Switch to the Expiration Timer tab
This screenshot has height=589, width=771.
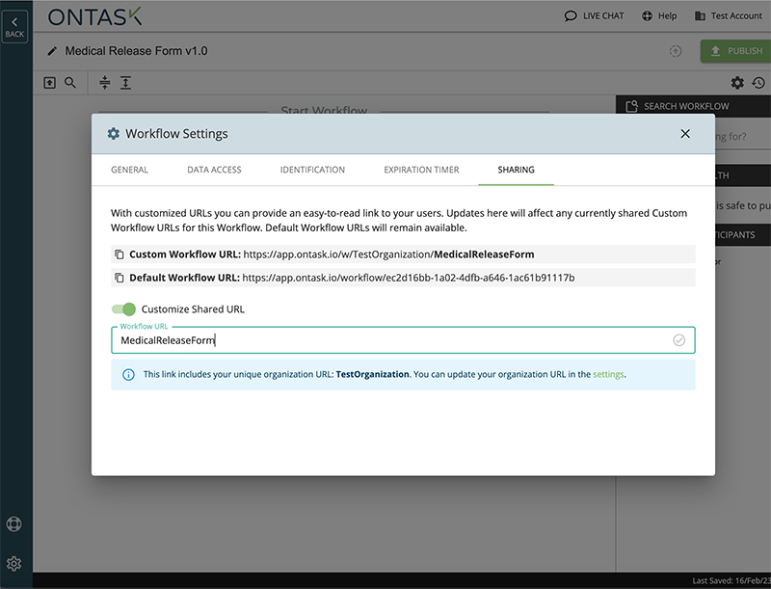coord(421,170)
